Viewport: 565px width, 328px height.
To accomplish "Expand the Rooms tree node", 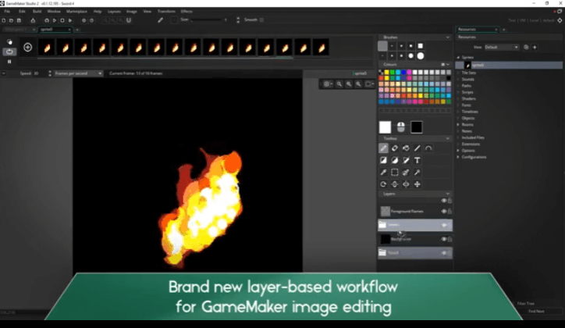I will [x=458, y=125].
